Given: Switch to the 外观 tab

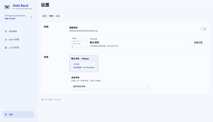Looking at the screenshot, I should pos(51,16).
